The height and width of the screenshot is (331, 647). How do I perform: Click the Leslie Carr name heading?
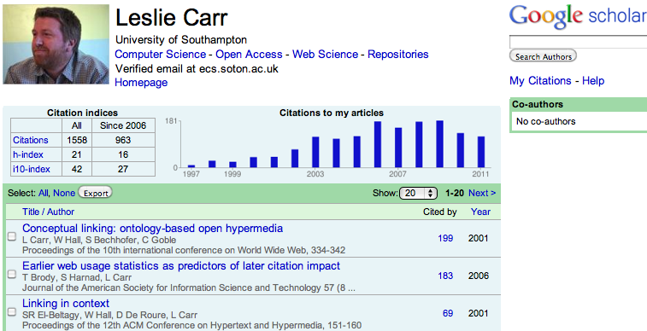pos(171,18)
